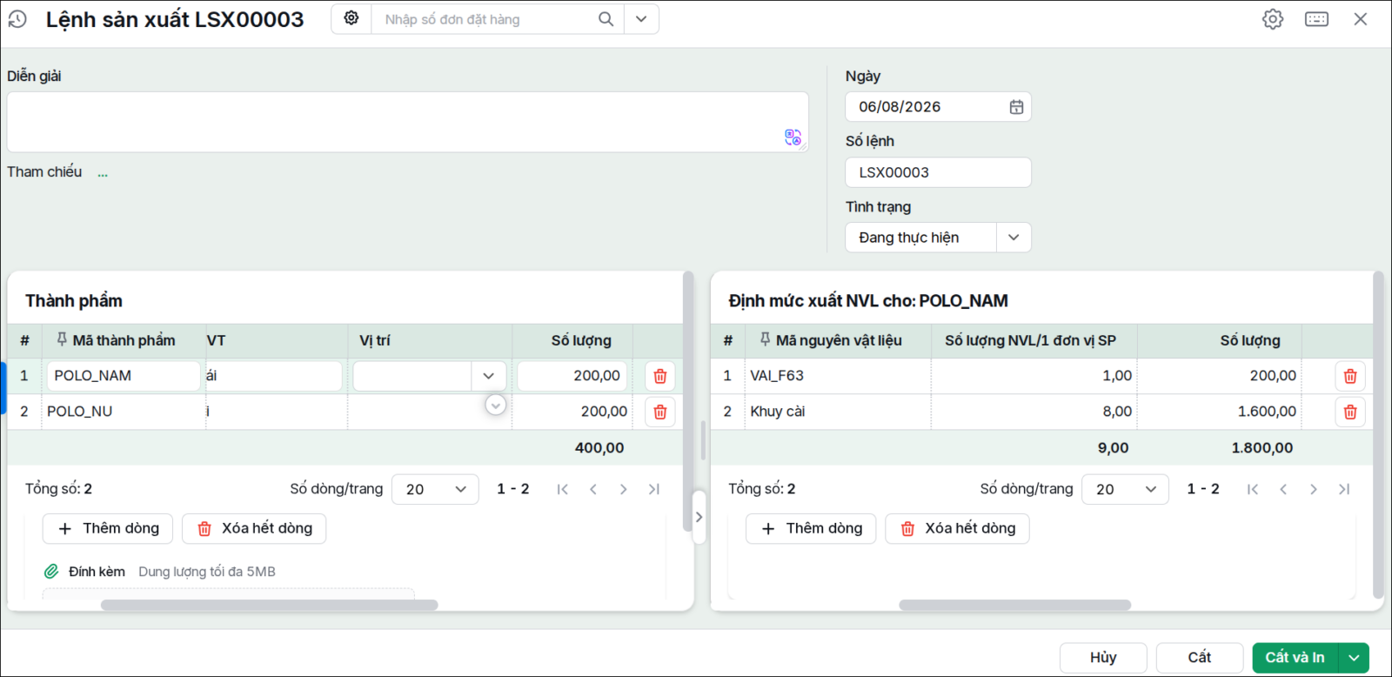Screen dimensions: 1392x677
Task: Click the 1.600,00 quantity cell
Action: tap(1219, 412)
